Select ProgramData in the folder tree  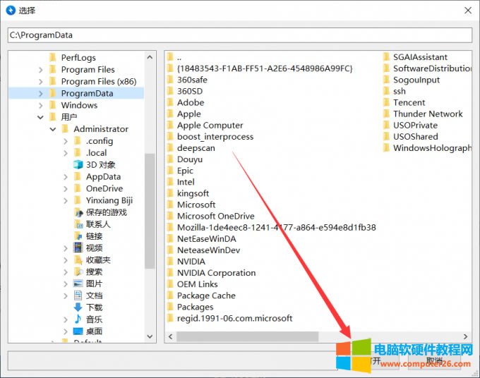click(x=86, y=93)
